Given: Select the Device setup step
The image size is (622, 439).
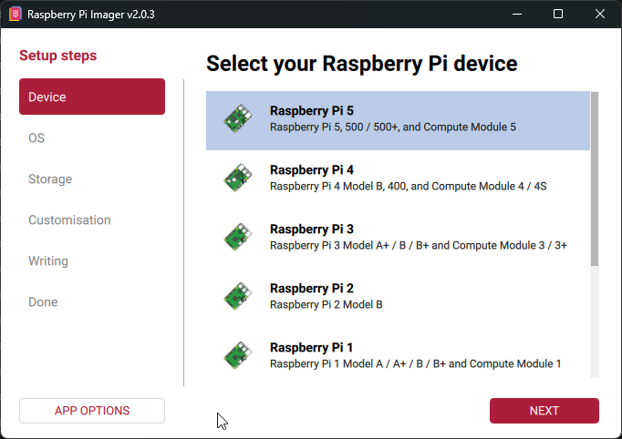Looking at the screenshot, I should [91, 97].
